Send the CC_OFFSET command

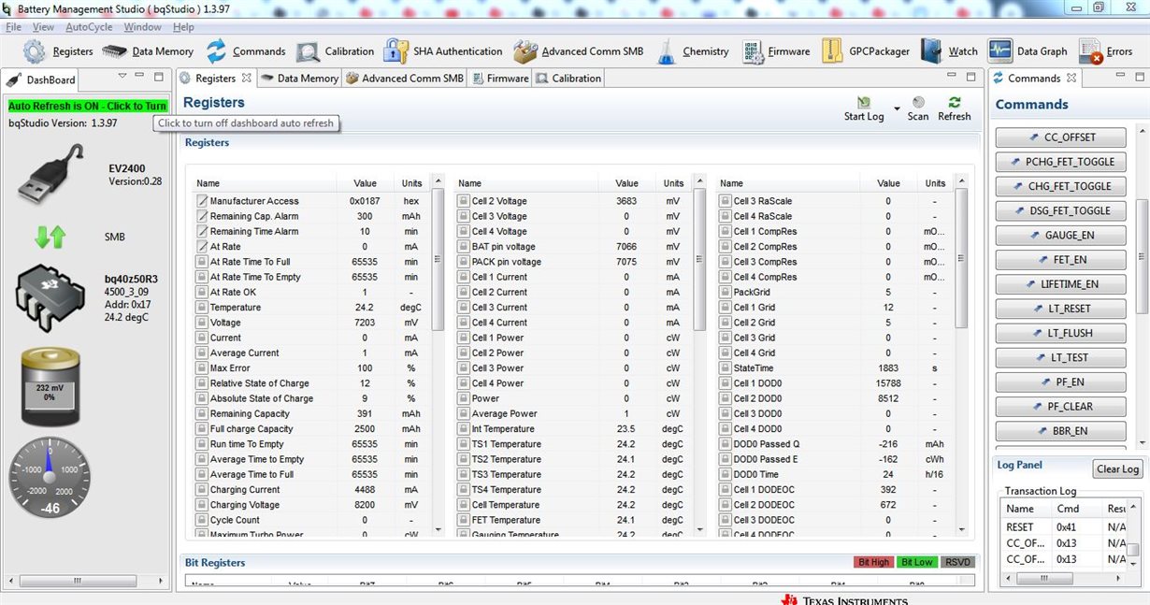[1061, 137]
